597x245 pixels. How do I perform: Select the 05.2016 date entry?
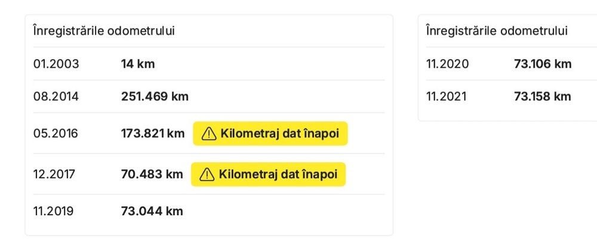(56, 134)
